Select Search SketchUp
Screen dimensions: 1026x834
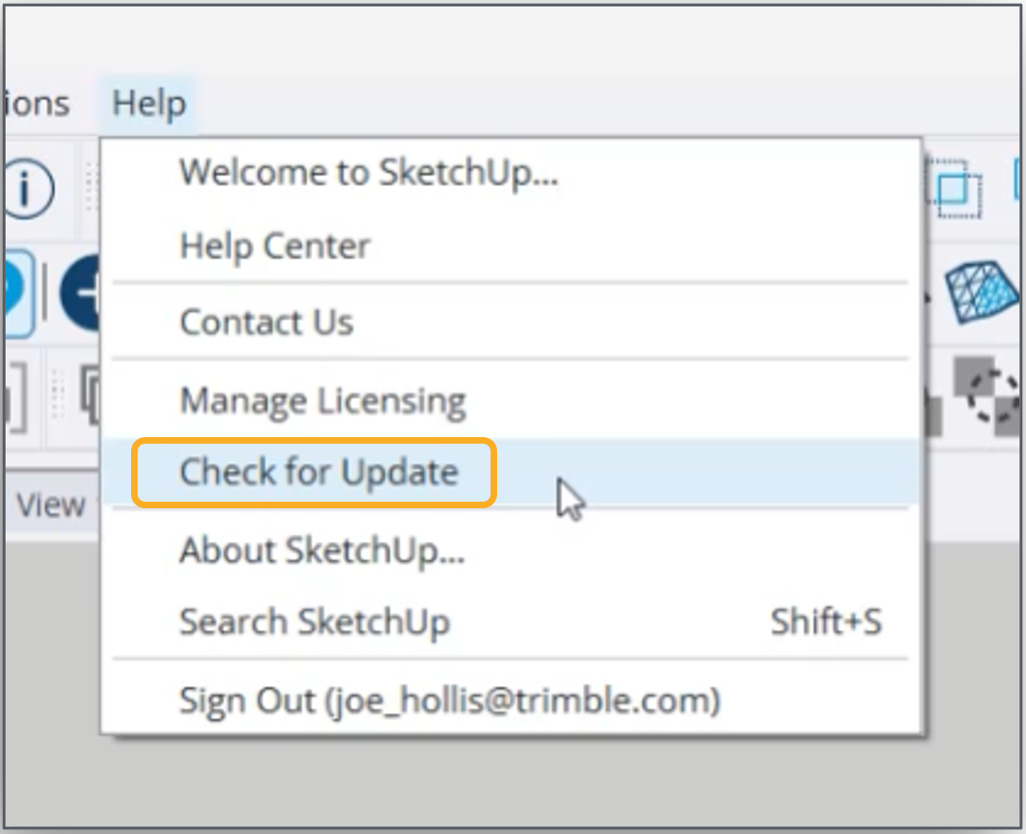pyautogui.click(x=315, y=622)
